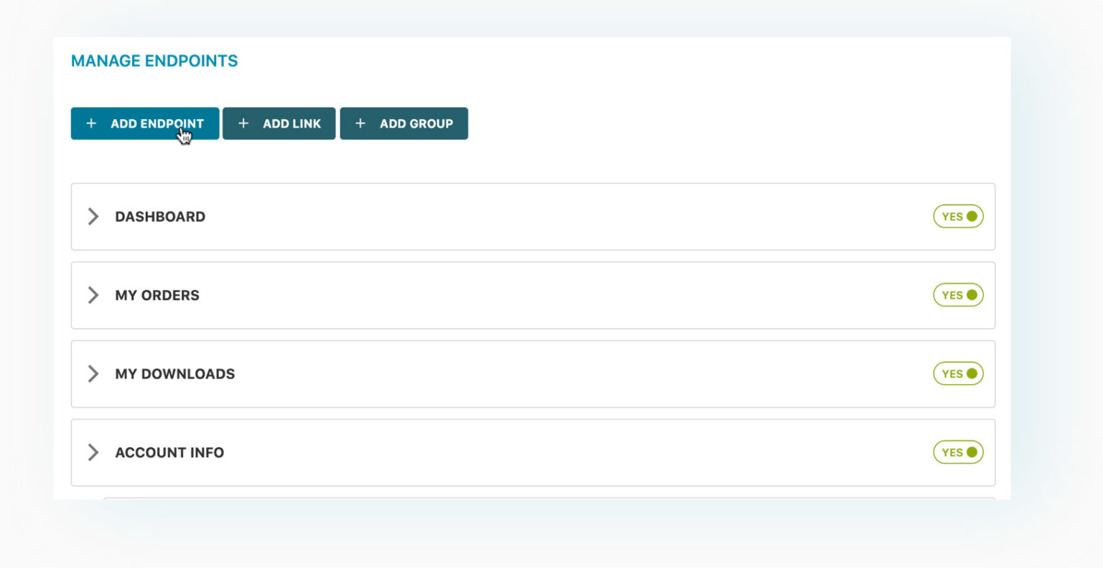Image resolution: width=1103 pixels, height=568 pixels.
Task: Click the green dot inside DASHBOARD's YES pill
Action: click(x=972, y=215)
